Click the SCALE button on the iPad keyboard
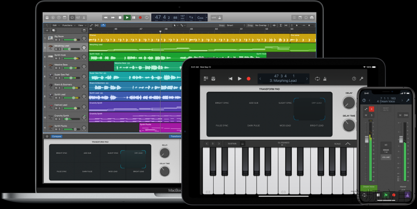Screen dimensions: 417x209 click(337, 143)
